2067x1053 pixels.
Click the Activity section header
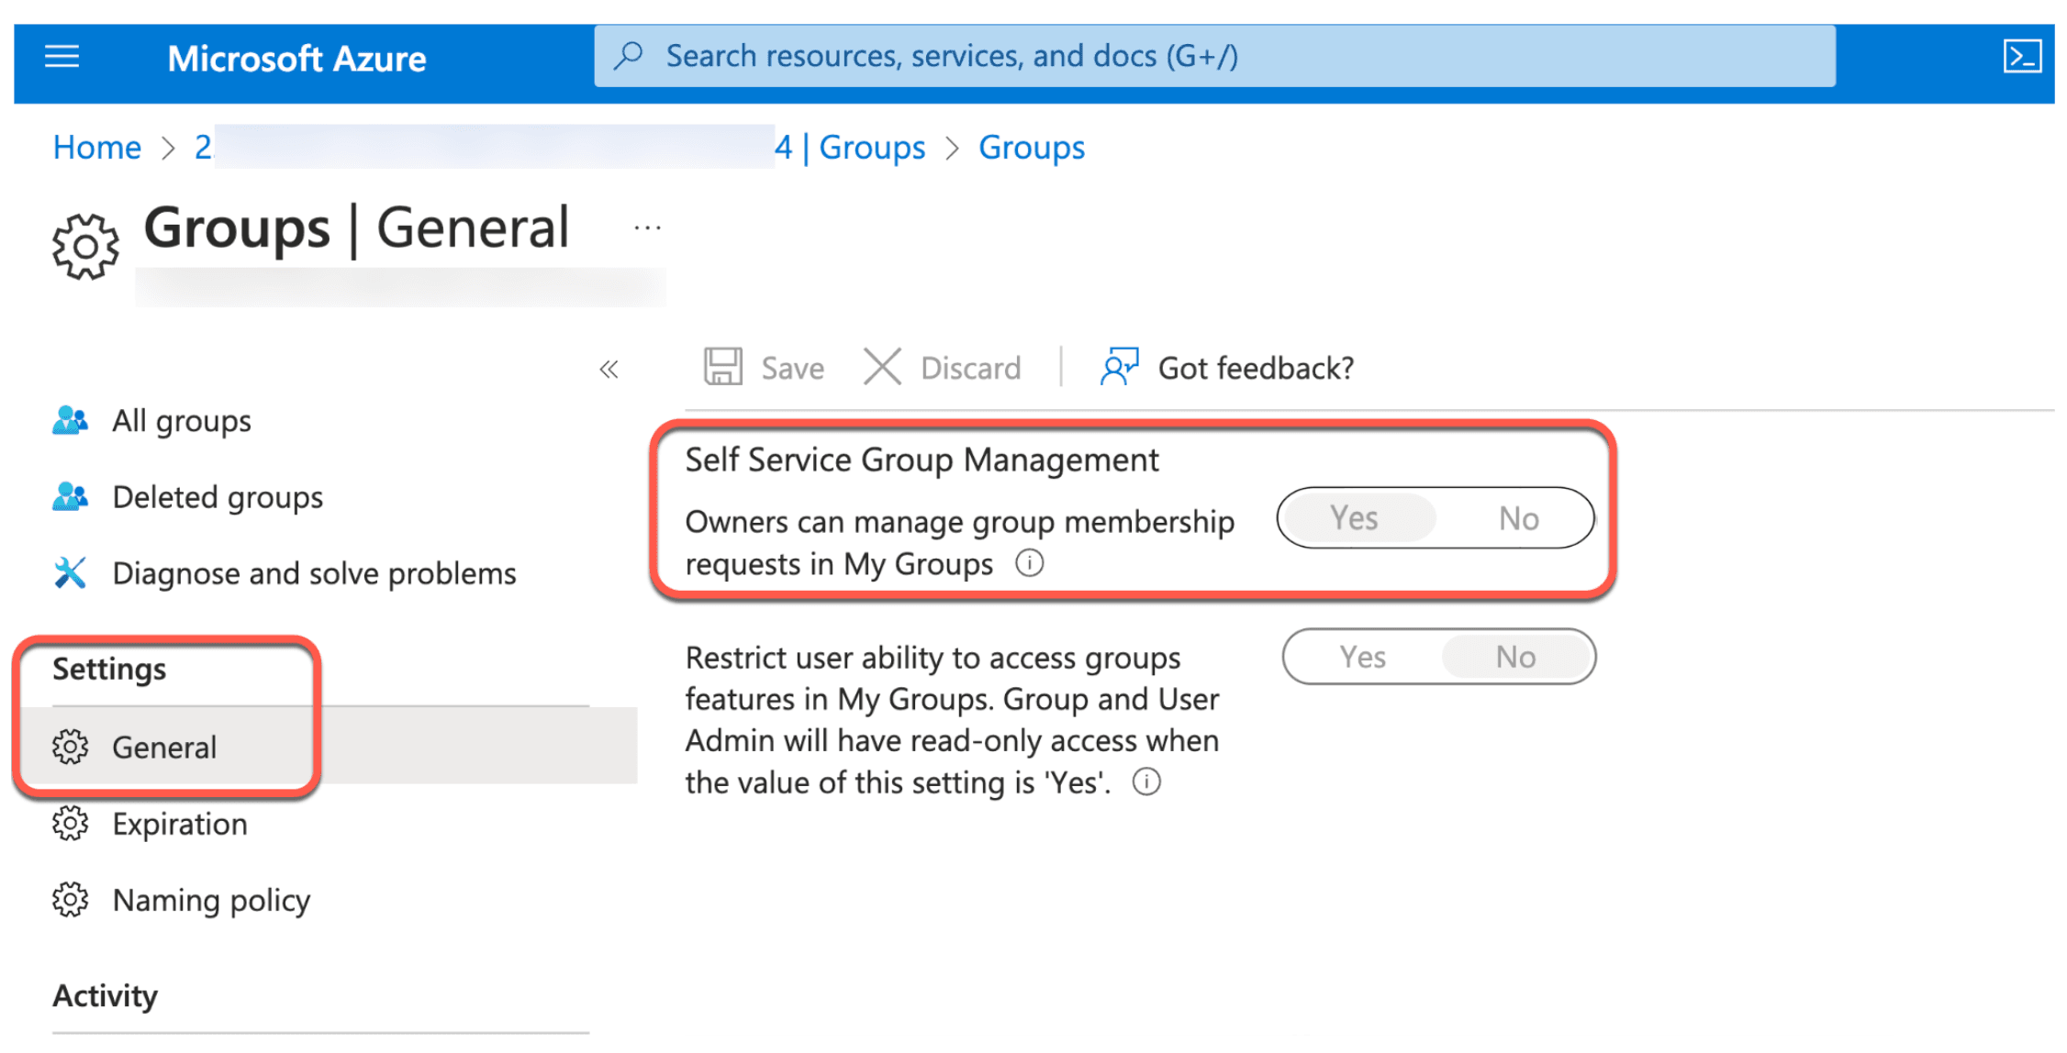coord(105,995)
